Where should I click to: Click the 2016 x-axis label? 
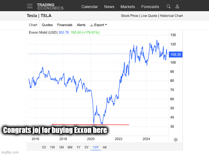point(35,139)
